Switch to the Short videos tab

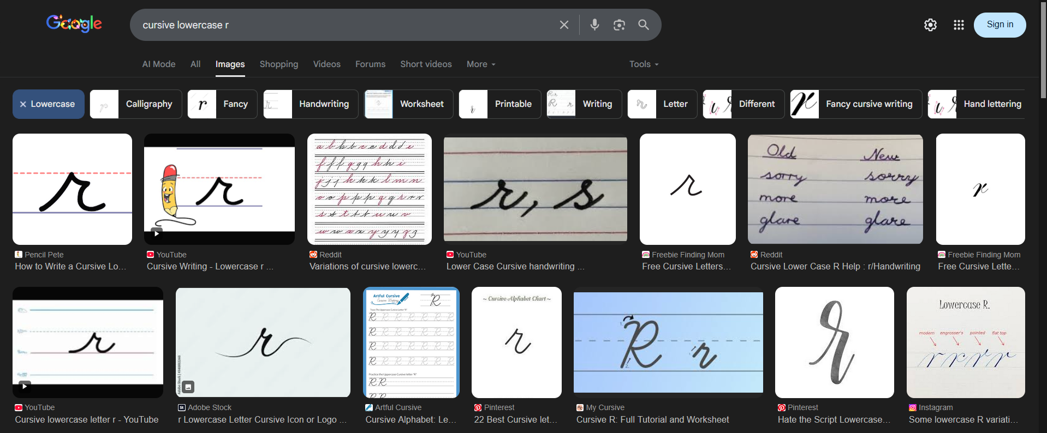[426, 64]
